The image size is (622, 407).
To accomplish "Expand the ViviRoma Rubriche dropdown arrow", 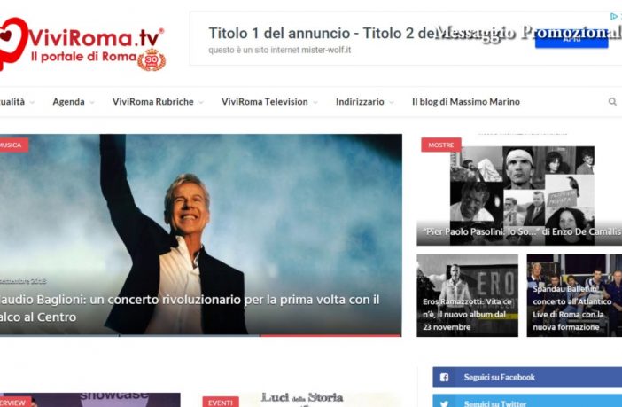I will click(201, 102).
